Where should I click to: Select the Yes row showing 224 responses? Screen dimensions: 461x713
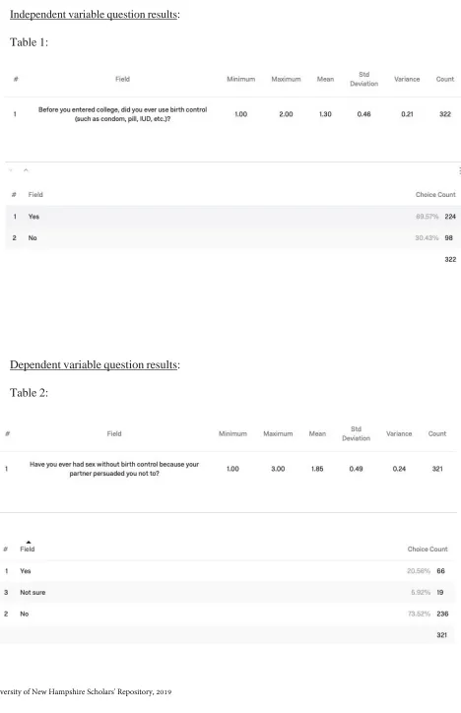[232, 217]
